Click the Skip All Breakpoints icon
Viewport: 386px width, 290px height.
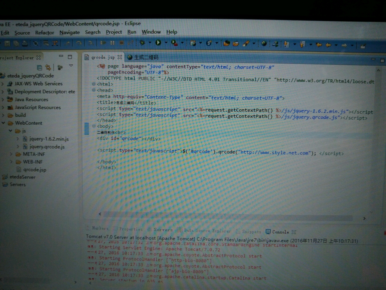pos(36,43)
